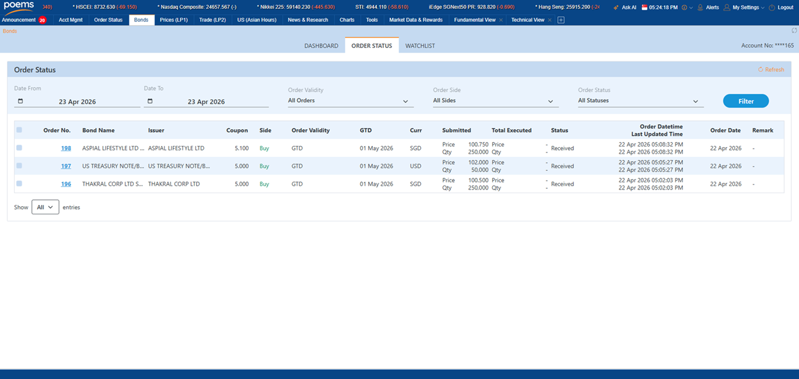Click the POEMS logo
This screenshot has height=379, width=799.
(19, 6)
